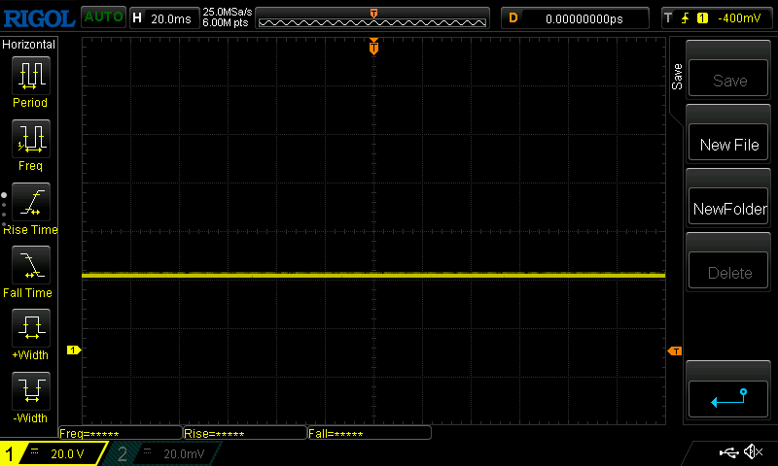Viewport: 778px width, 466px height.
Task: Click the New File button
Action: tap(728, 142)
